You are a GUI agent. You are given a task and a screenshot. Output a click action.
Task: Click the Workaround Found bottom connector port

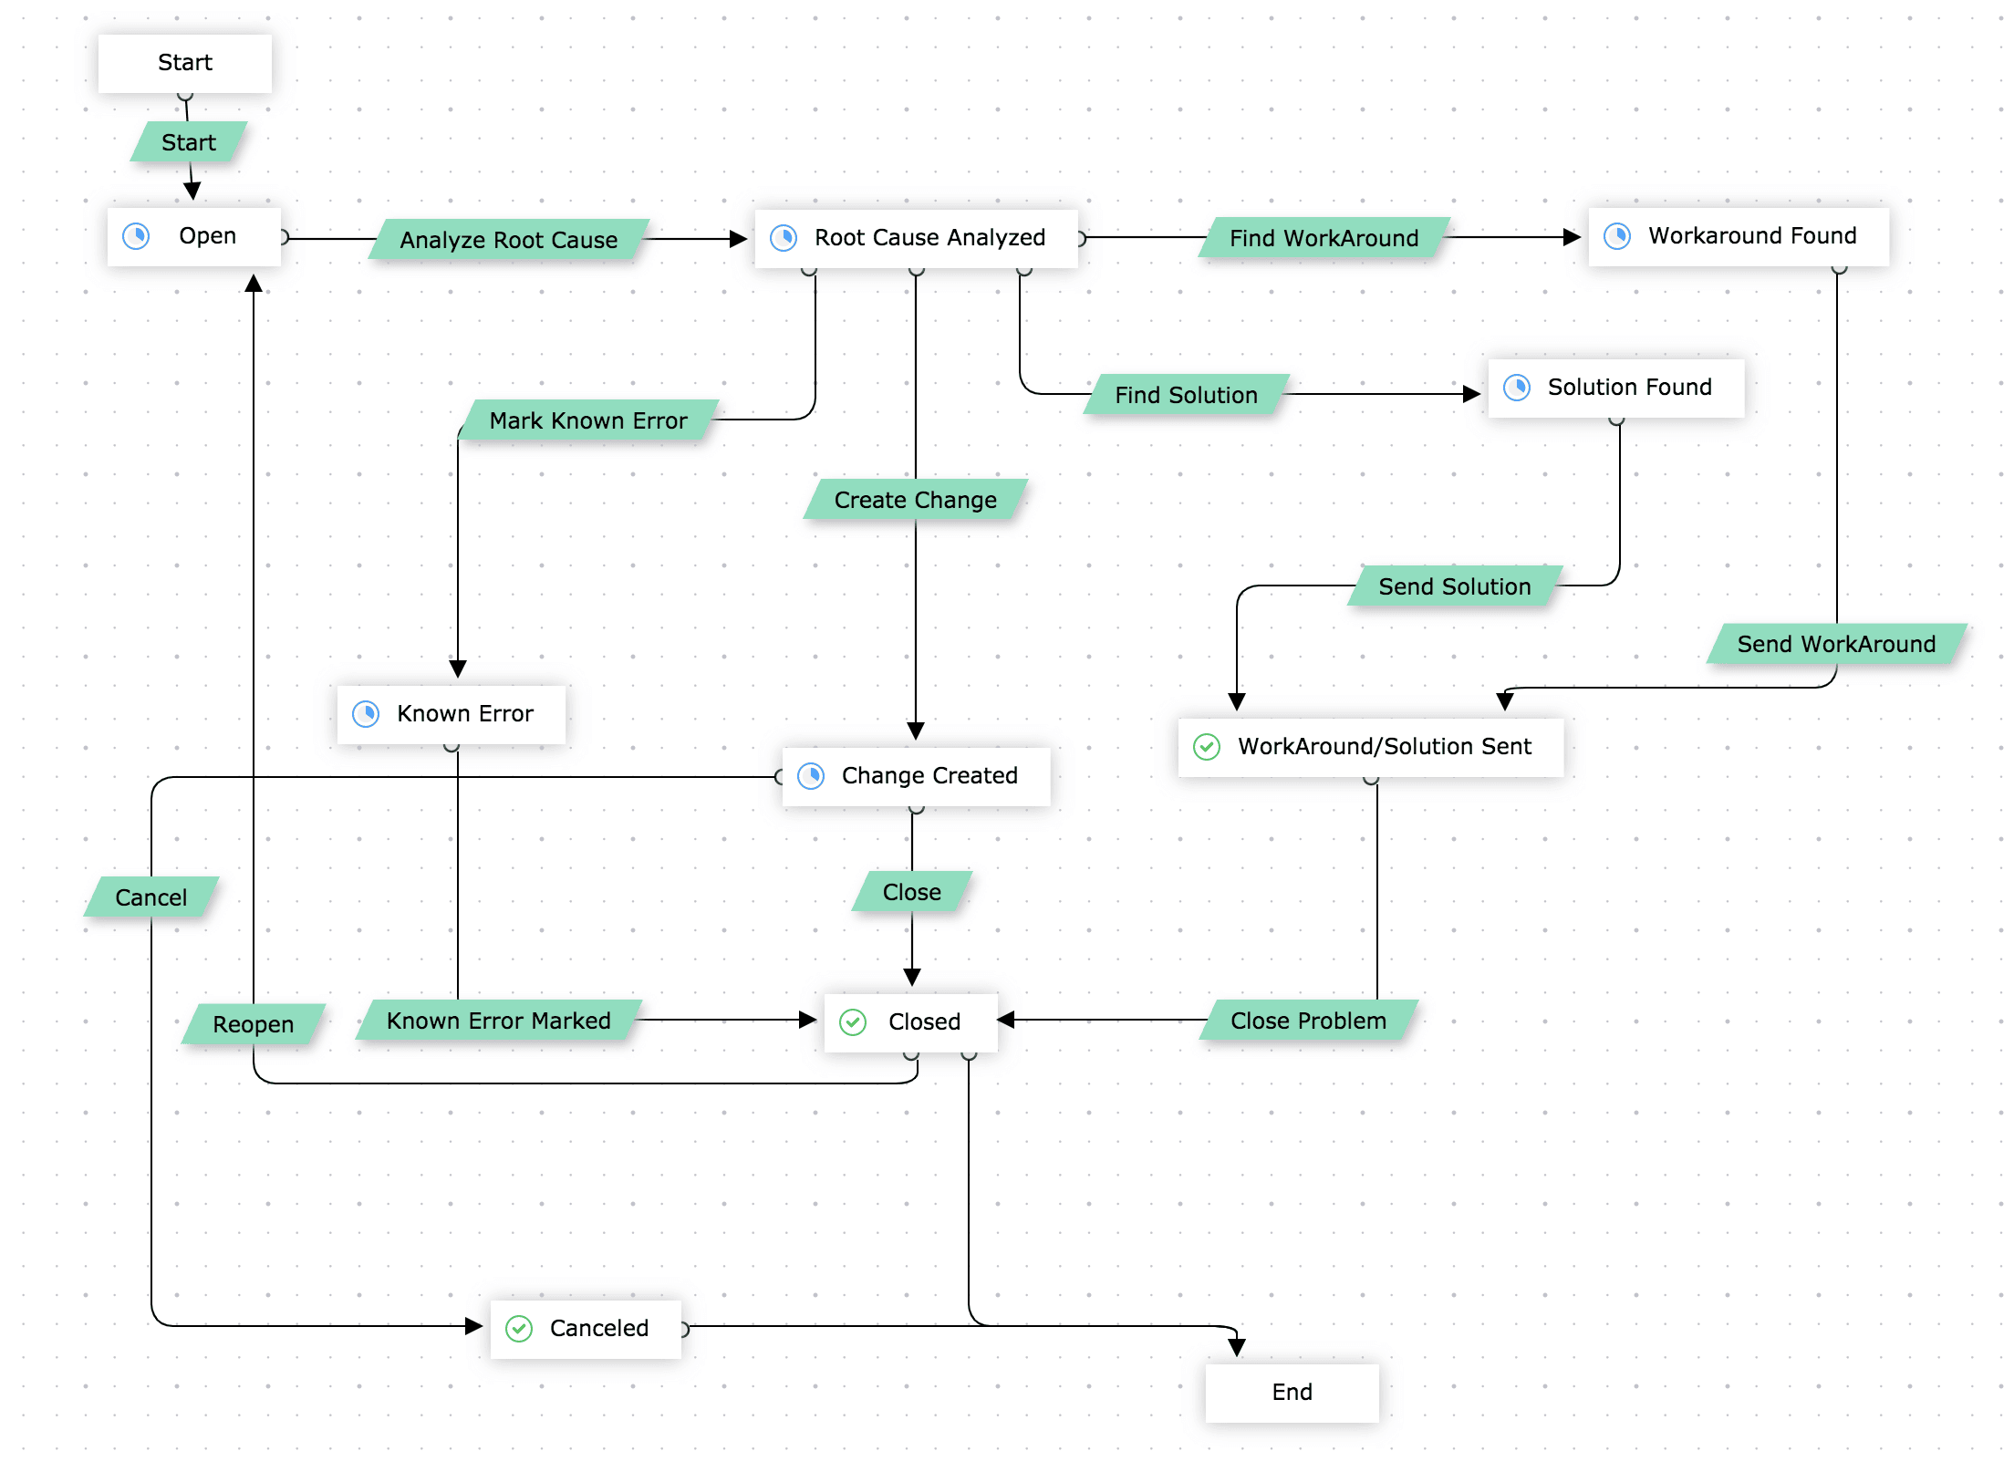(x=1840, y=268)
